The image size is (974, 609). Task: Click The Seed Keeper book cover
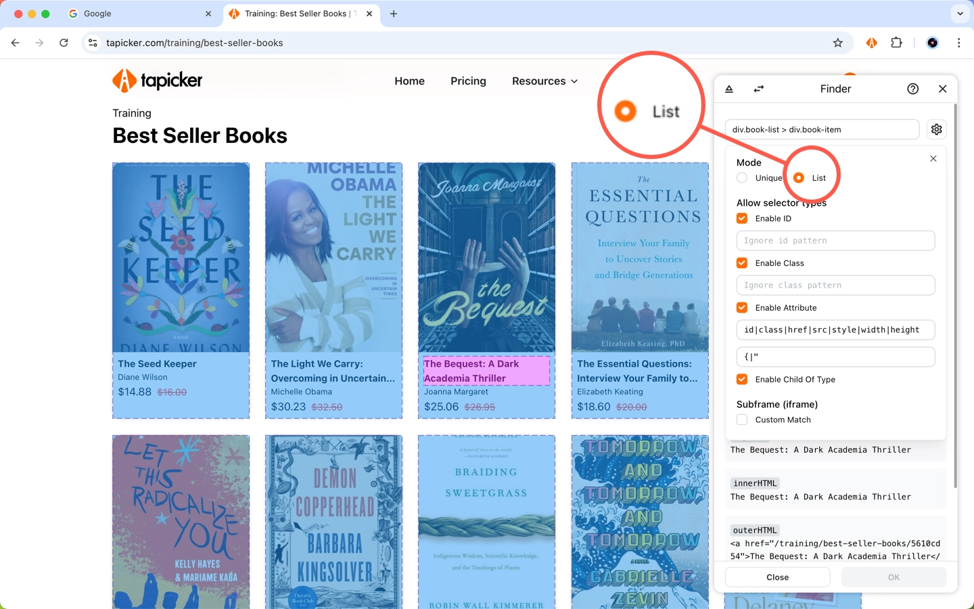pos(181,257)
